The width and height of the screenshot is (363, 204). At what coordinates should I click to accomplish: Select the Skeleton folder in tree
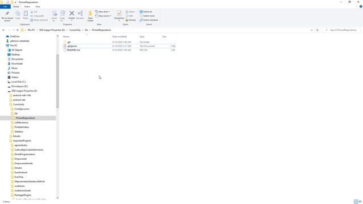pos(19,131)
